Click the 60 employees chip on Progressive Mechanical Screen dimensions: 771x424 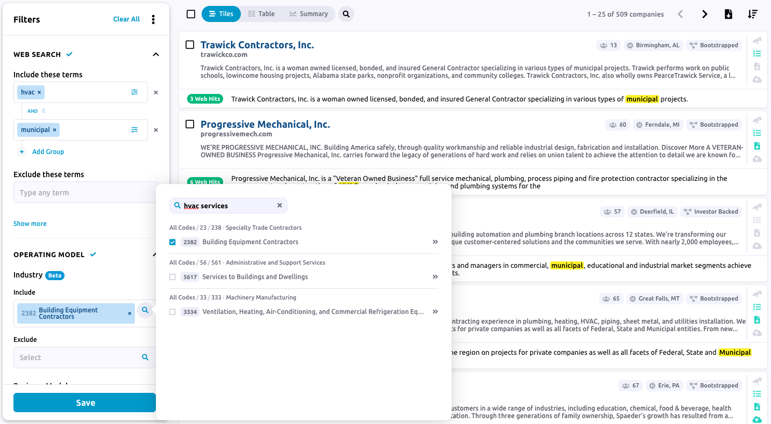[618, 125]
